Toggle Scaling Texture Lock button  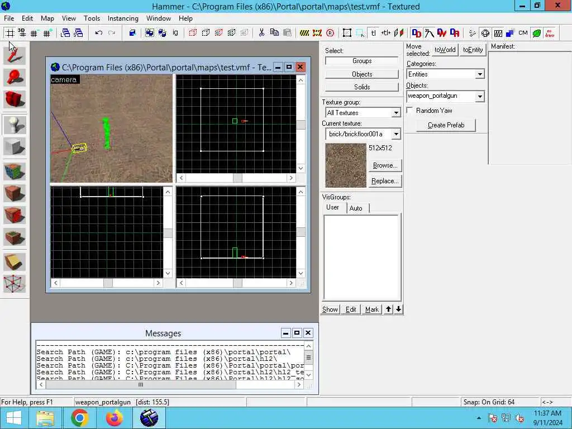(386, 33)
